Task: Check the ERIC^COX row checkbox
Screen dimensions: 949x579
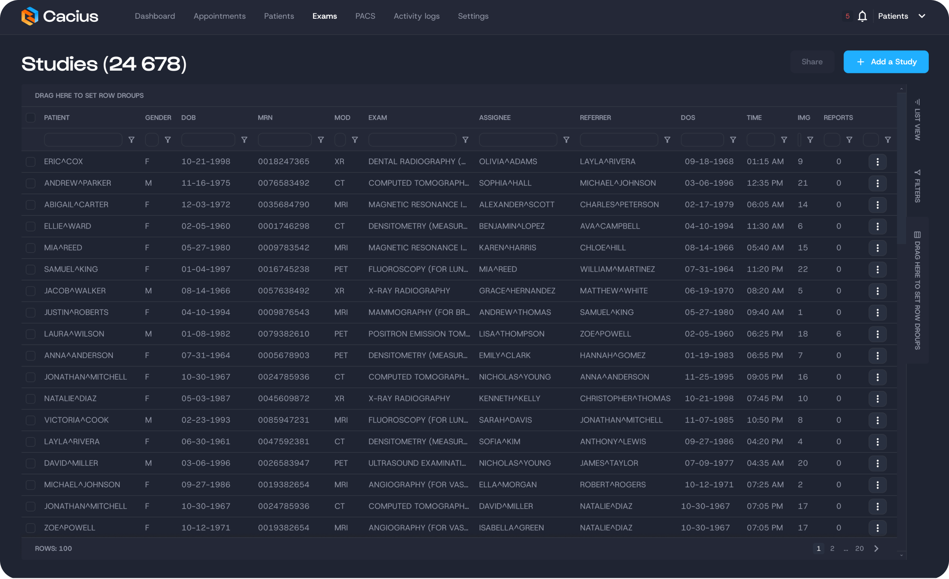Action: click(30, 162)
